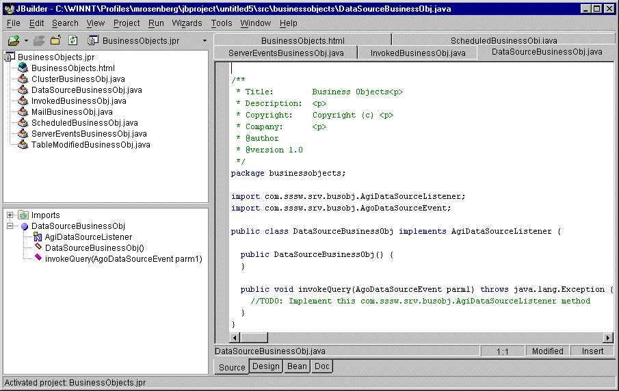This screenshot has width=619, height=391.
Task: Click the ServerEventsBusinessObj.java tree file icon
Action: click(x=23, y=134)
